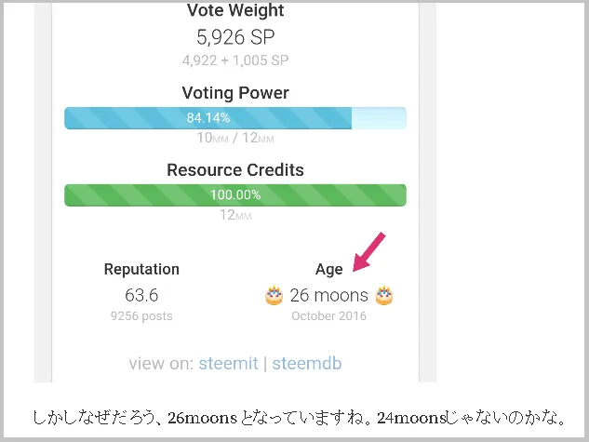The height and width of the screenshot is (442, 589).
Task: Click the Age label
Action: tap(329, 269)
